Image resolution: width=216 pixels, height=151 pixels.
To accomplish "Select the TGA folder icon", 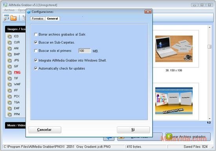I will [9, 102].
